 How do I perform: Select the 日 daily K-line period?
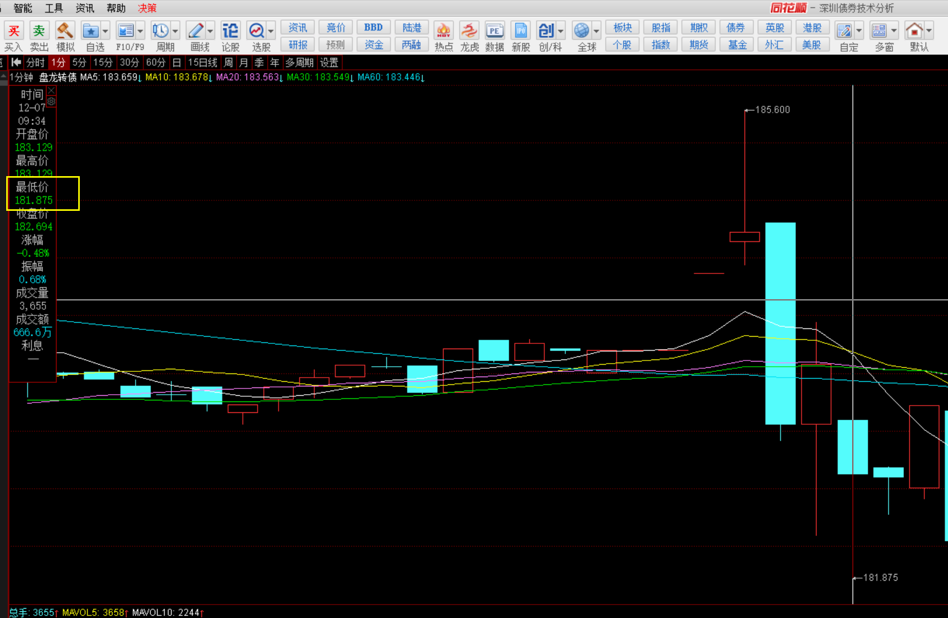pyautogui.click(x=177, y=63)
